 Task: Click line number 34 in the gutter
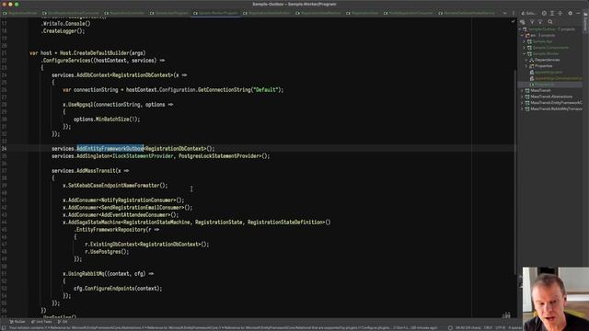pyautogui.click(x=4, y=149)
